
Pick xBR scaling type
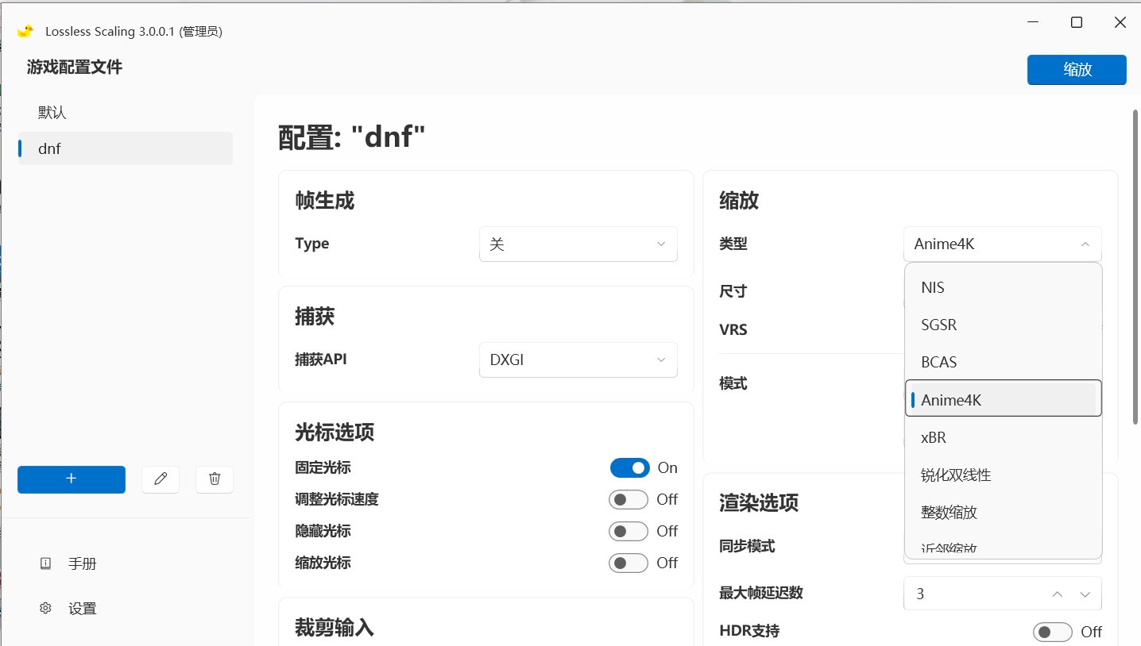point(1004,437)
